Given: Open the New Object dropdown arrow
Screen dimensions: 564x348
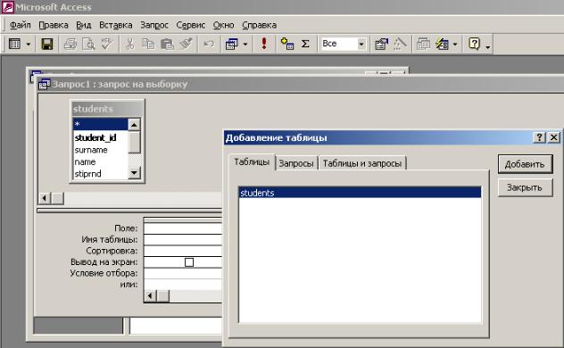Looking at the screenshot, I should (x=455, y=45).
